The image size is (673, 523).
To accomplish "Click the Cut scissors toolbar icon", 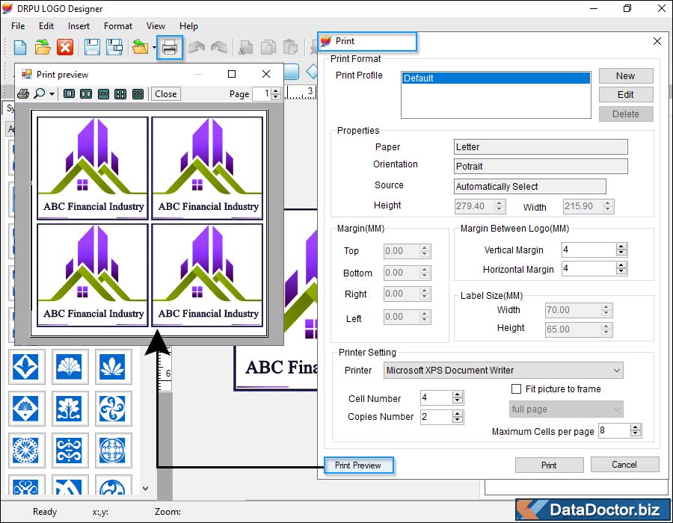I will pyautogui.click(x=246, y=48).
